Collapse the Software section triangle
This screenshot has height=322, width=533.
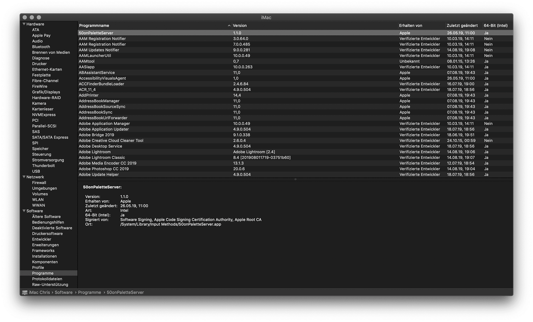pyautogui.click(x=24, y=211)
